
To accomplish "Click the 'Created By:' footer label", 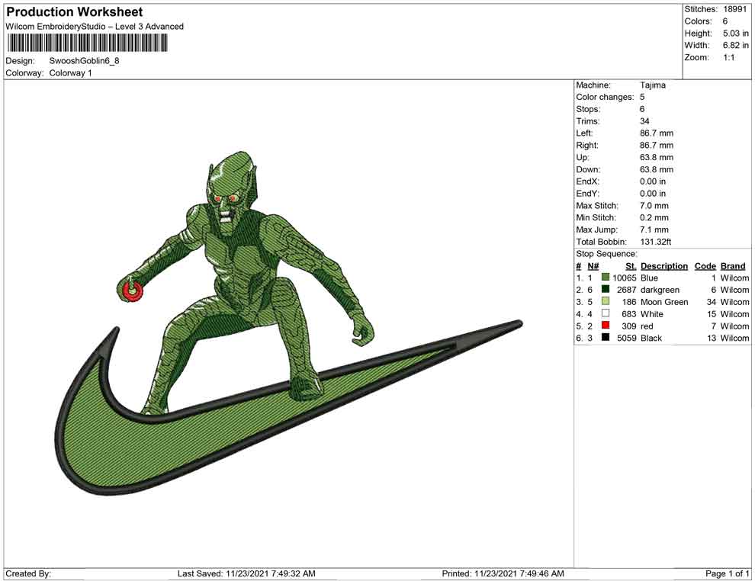I will coord(28,573).
